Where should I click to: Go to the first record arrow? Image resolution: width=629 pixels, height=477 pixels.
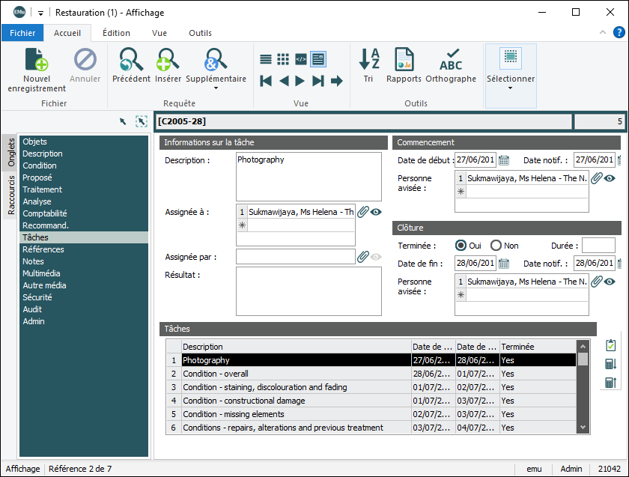pos(266,81)
